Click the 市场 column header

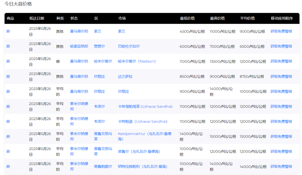pyautogui.click(x=122, y=18)
